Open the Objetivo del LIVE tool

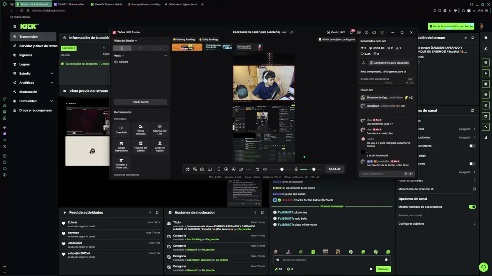160,130
